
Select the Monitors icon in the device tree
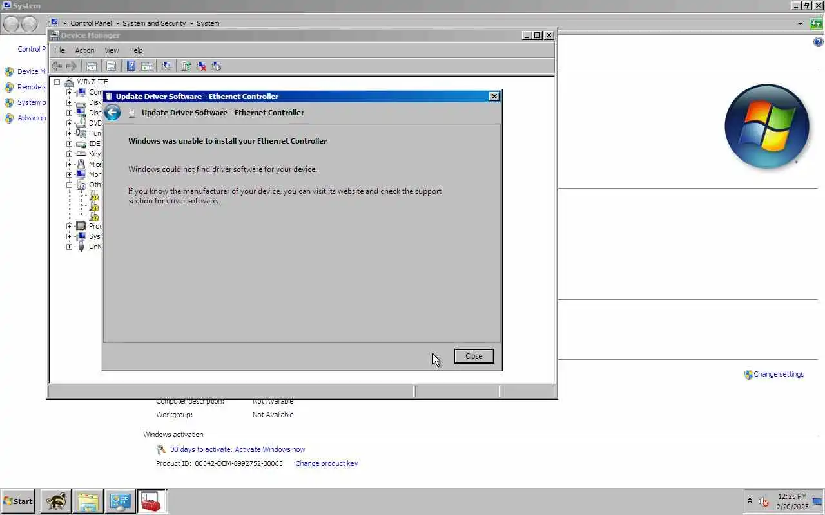pyautogui.click(x=81, y=174)
